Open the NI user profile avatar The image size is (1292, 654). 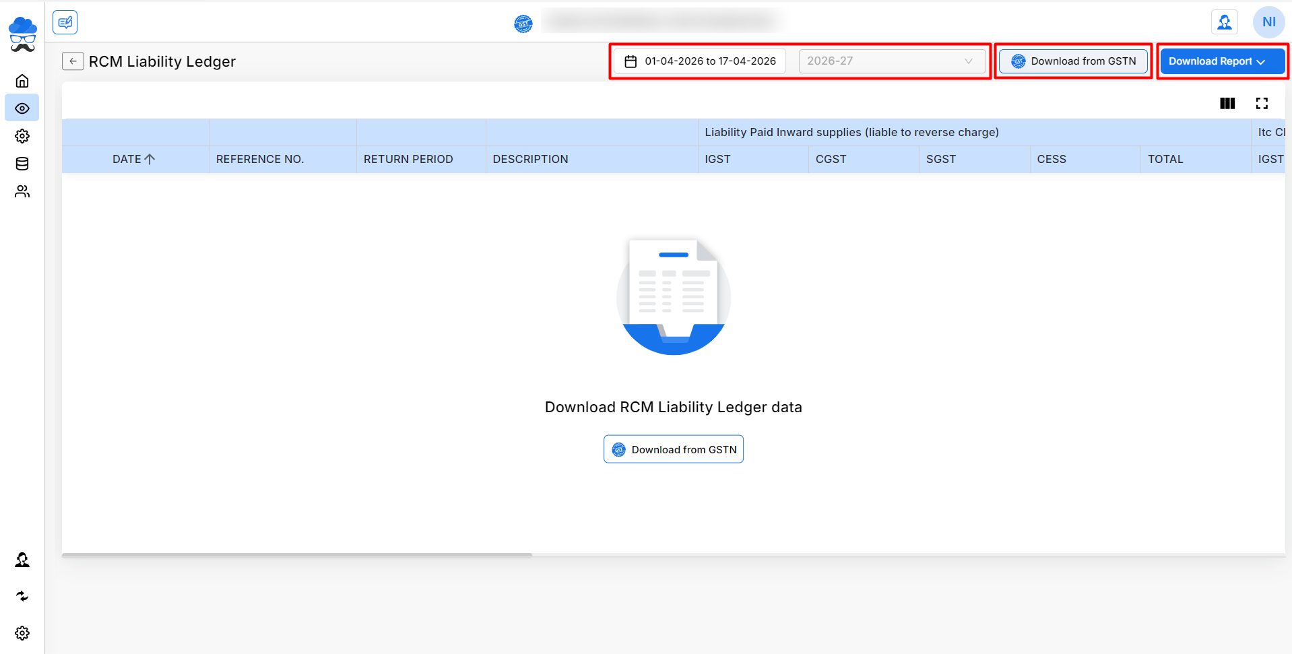[x=1268, y=22]
